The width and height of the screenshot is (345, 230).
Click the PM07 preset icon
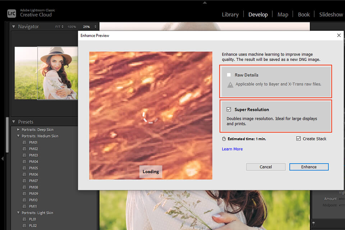click(x=24, y=181)
